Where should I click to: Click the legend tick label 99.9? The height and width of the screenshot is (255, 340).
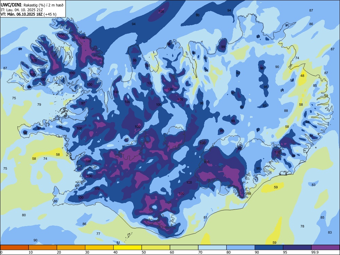click(x=315, y=252)
